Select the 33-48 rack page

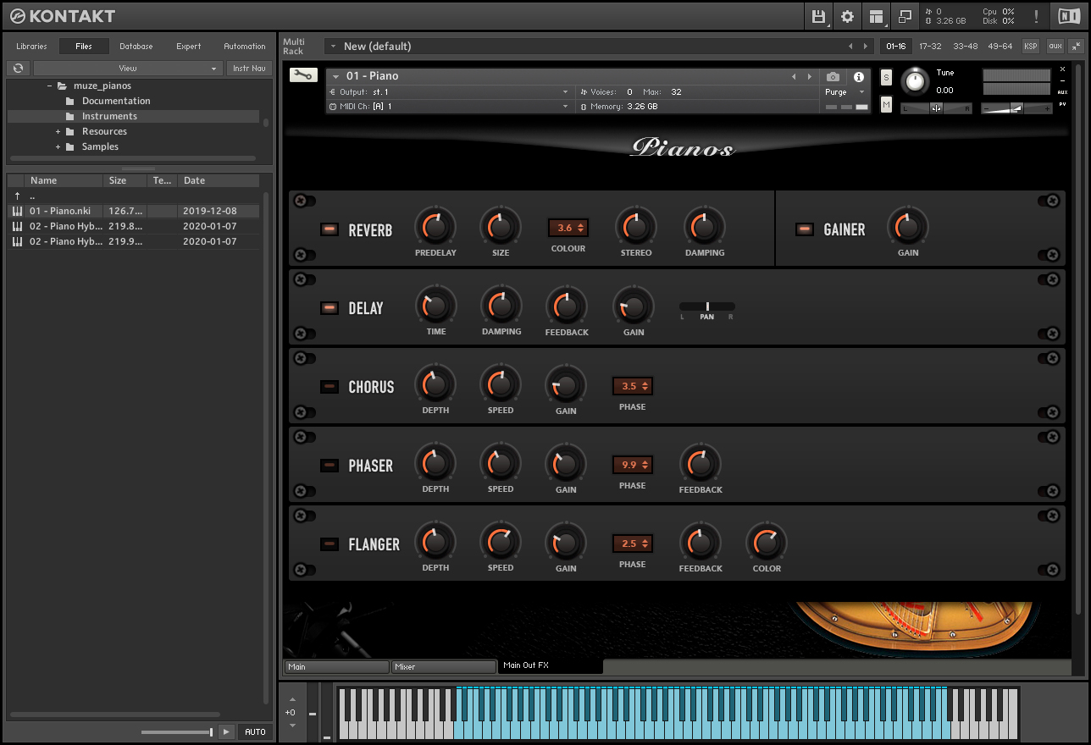(966, 47)
